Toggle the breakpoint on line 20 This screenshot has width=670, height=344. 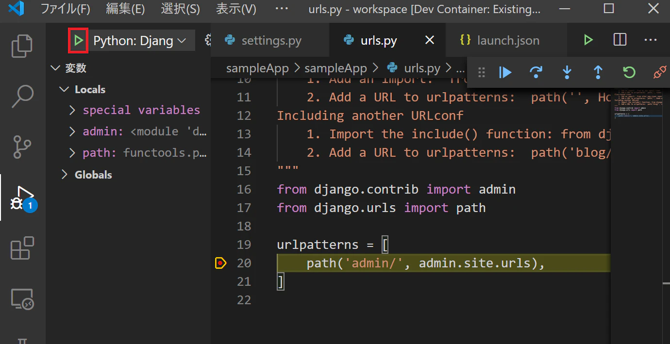220,263
